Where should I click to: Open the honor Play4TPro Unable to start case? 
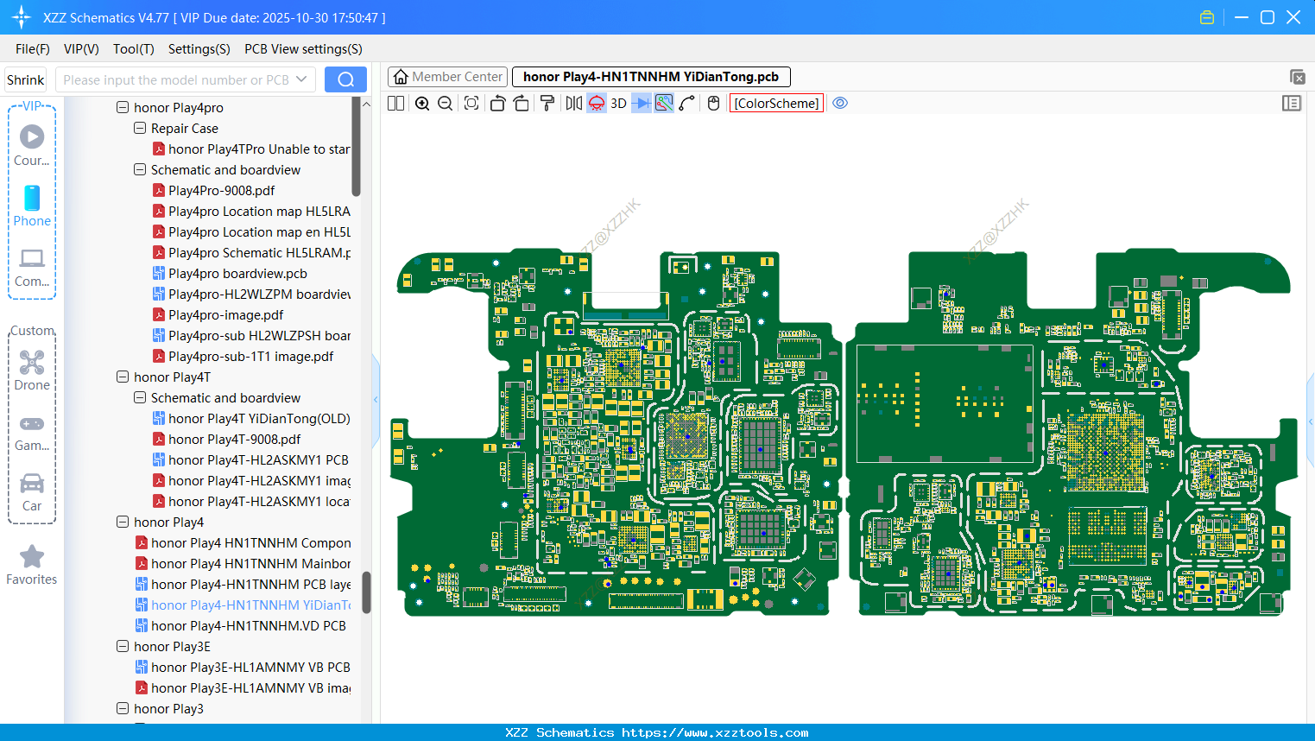tap(251, 149)
